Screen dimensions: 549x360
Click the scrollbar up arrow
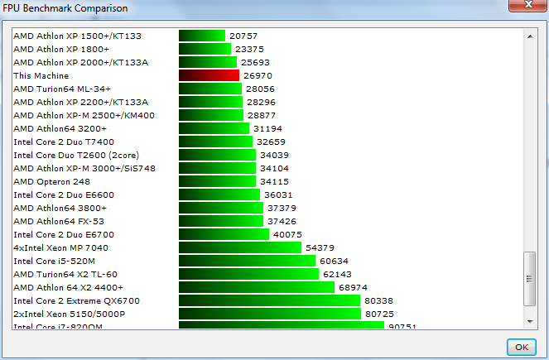point(530,36)
